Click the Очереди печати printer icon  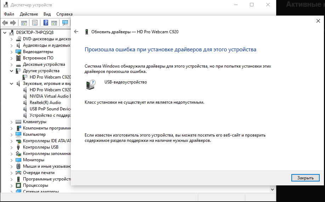[x=18, y=173]
